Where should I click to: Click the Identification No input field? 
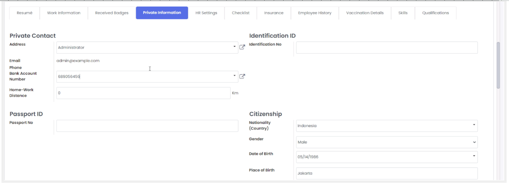386,48
